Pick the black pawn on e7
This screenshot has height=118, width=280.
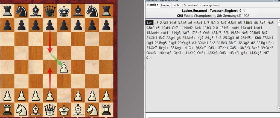[64, 25]
